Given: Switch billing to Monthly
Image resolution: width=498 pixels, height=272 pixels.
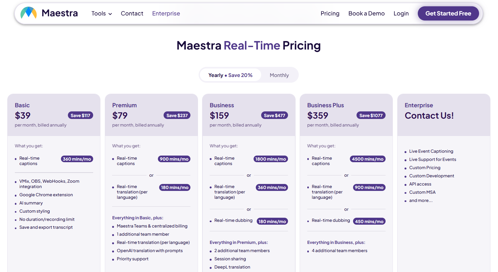Looking at the screenshot, I should pos(279,75).
